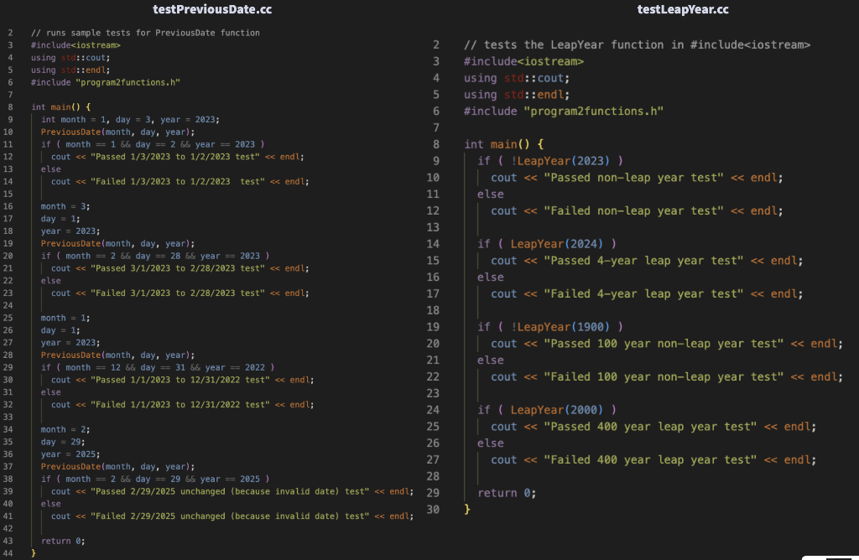Click "int main() {" in testLeapYear.cc
This screenshot has width=859, height=560.
point(504,144)
